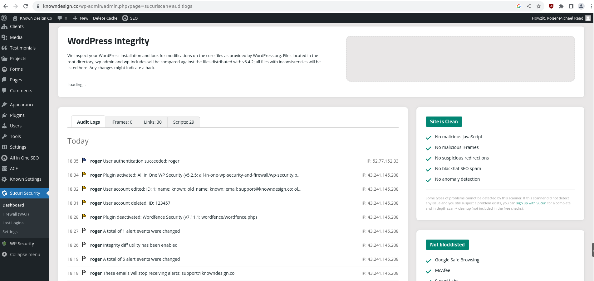Click the browser address bar URL
This screenshot has width=594, height=281.
click(118, 6)
